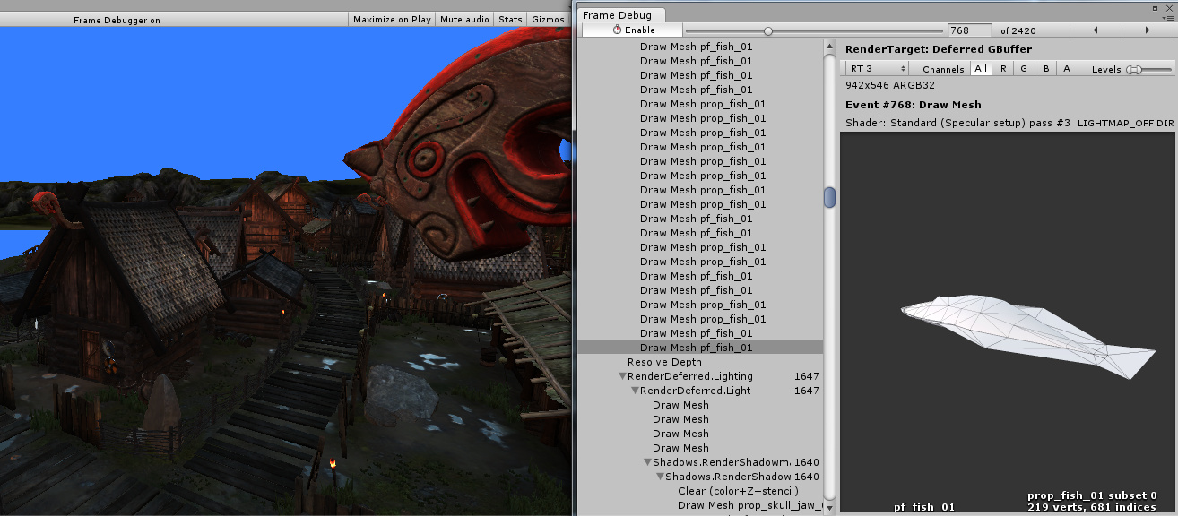Click the 'RenderTarget: Deferred GBuffer' heading

[939, 49]
